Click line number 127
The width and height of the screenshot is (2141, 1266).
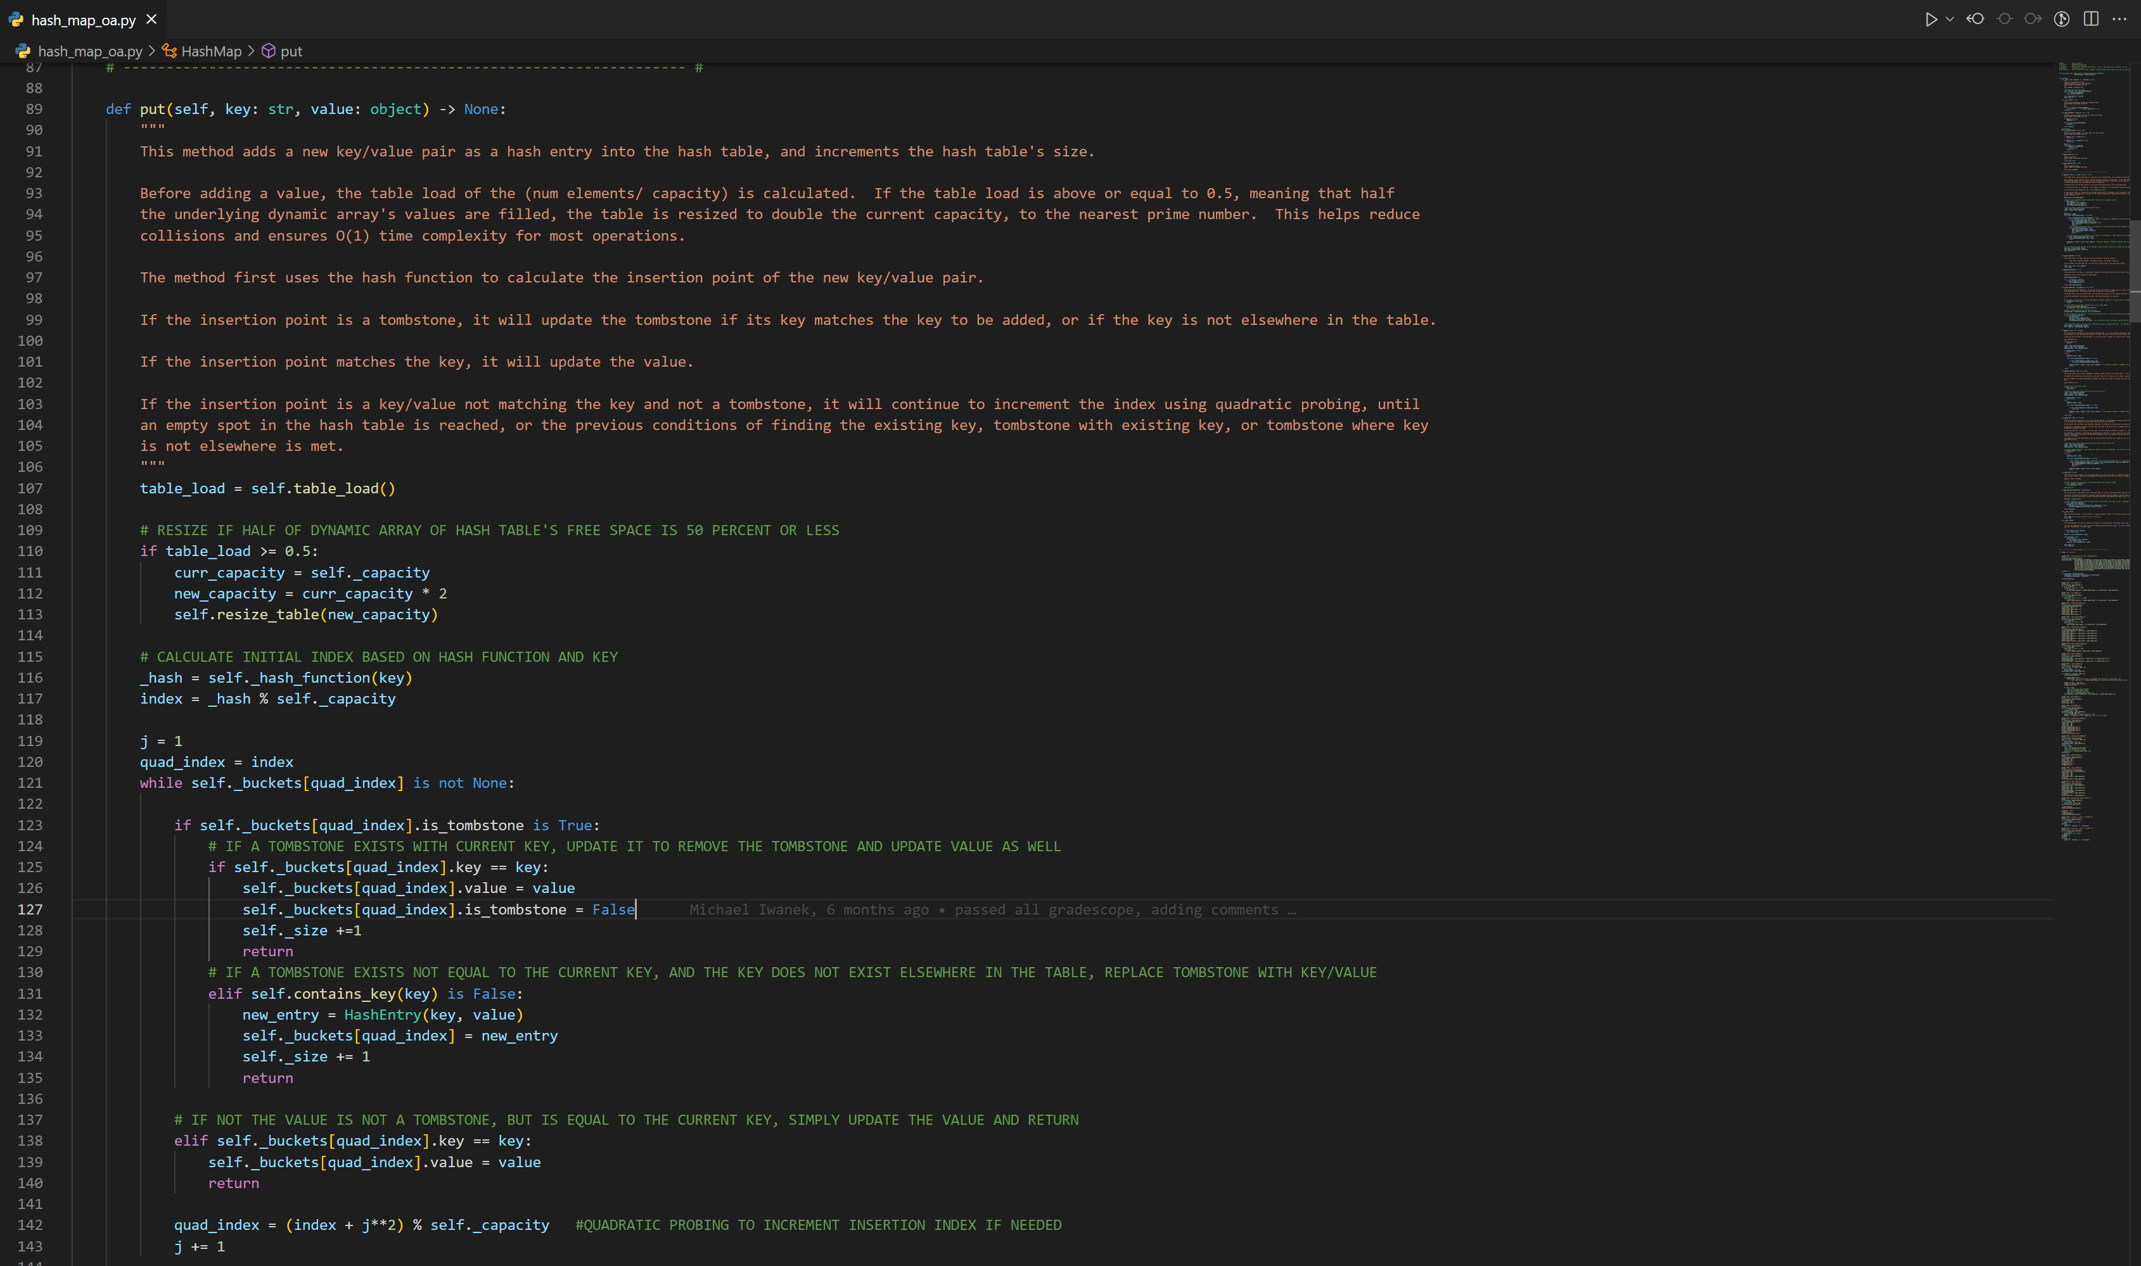[30, 909]
